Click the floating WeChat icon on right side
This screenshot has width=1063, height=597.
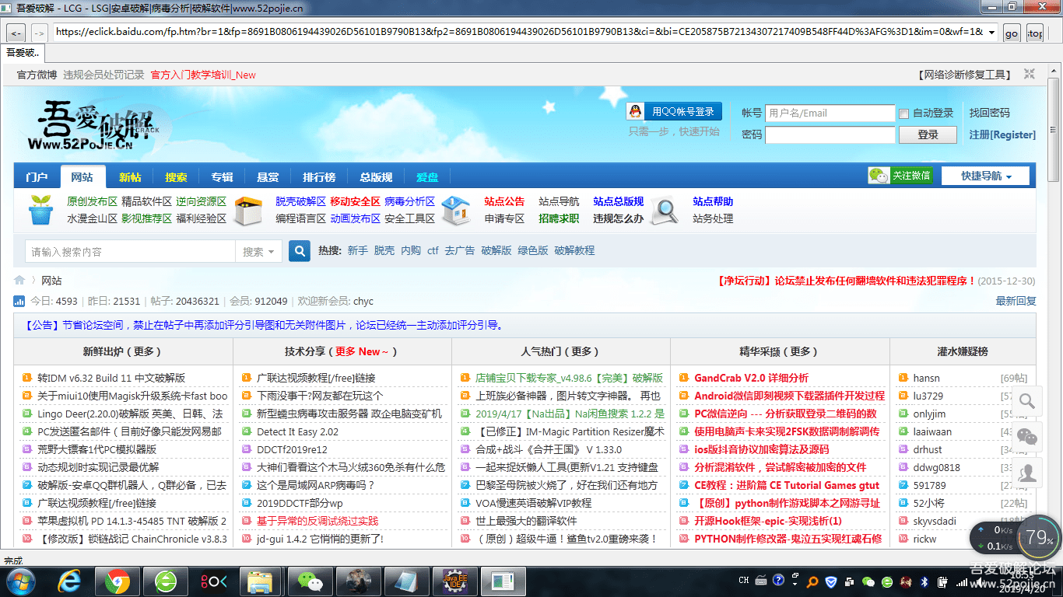click(x=1027, y=437)
